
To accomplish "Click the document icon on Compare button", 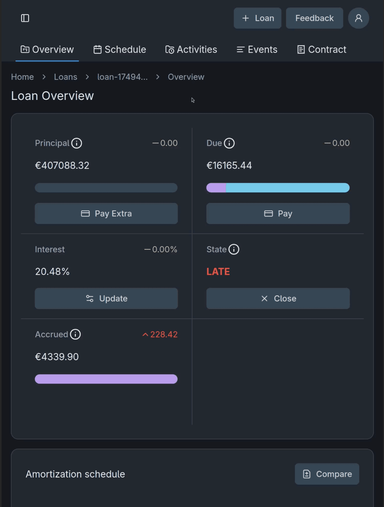I will [306, 474].
